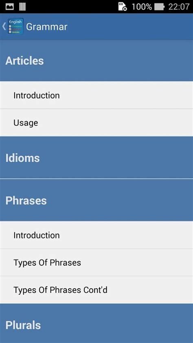The height and width of the screenshot is (343, 193).
Task: Tap the barcode notification icon in status bar
Action: coord(22,7)
